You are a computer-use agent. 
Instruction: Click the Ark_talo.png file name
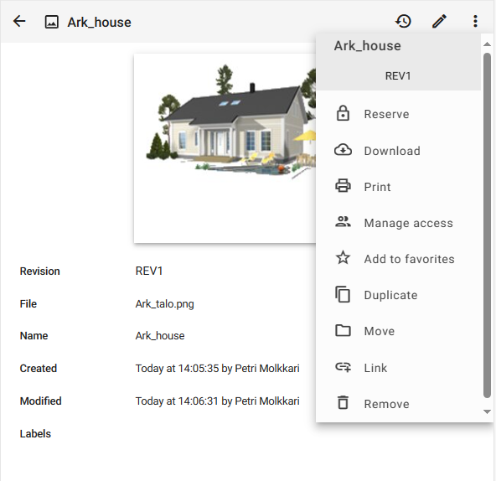point(164,304)
